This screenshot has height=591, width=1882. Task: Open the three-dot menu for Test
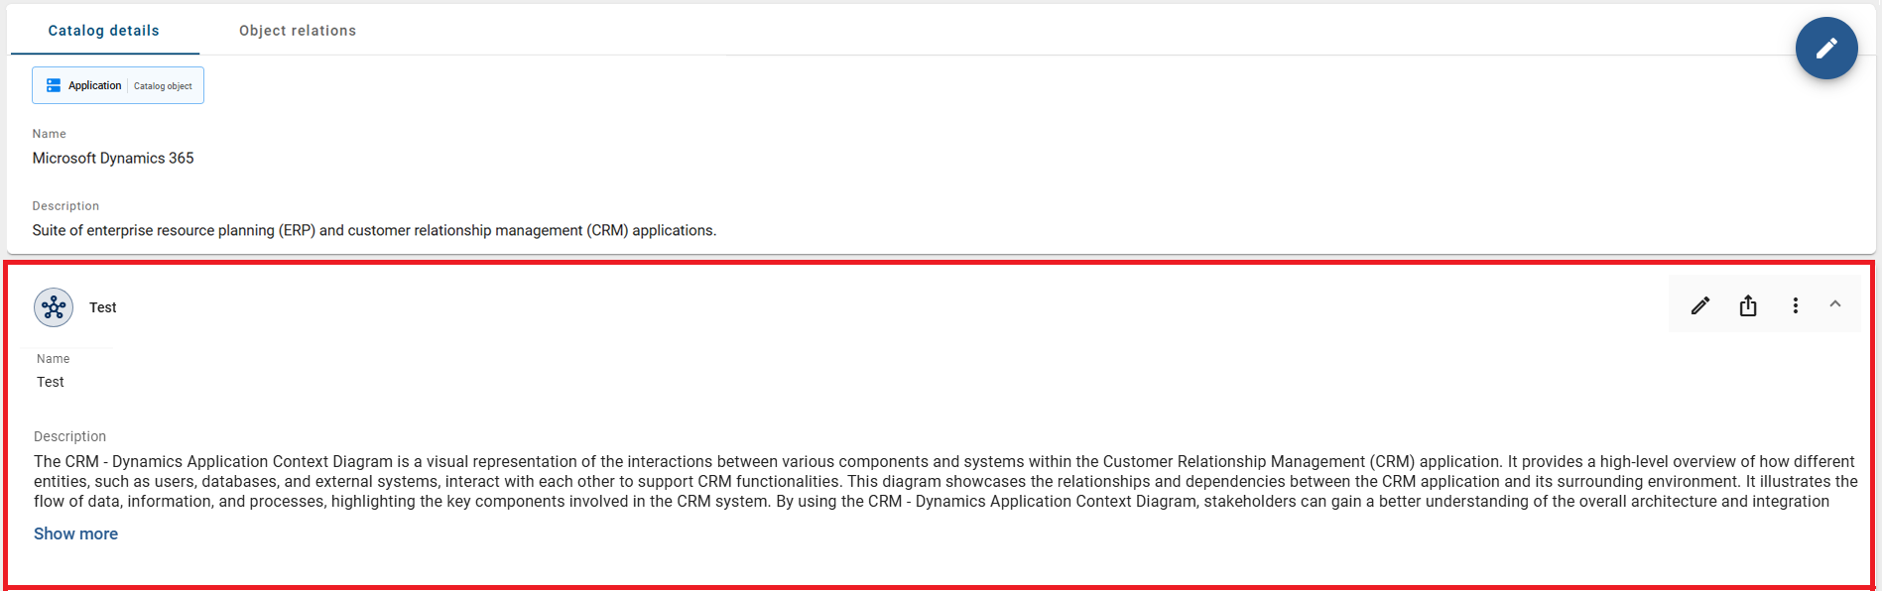[1795, 305]
